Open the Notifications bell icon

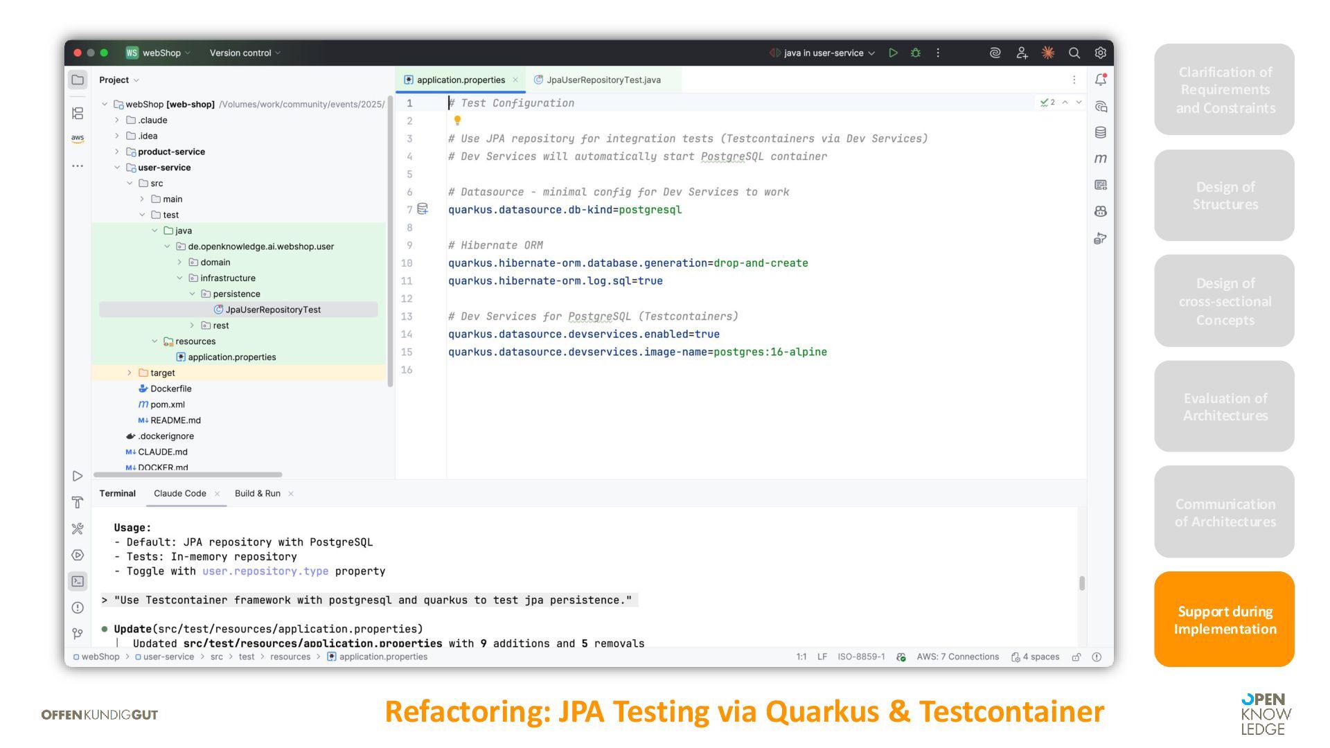click(1100, 80)
